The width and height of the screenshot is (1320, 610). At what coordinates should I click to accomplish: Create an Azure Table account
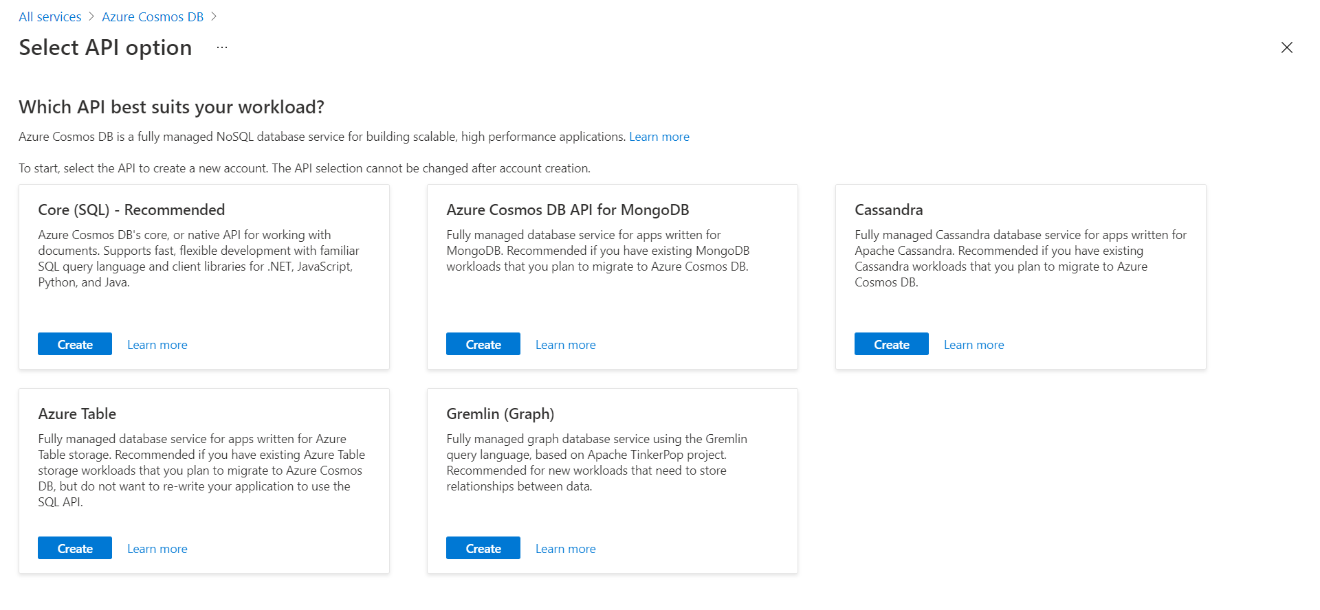[x=75, y=548]
